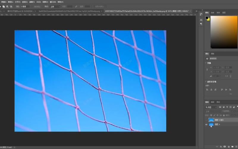This screenshot has height=149, width=238.
Task: Collapse the Transform section in Properties
Action: [x=206, y=63]
